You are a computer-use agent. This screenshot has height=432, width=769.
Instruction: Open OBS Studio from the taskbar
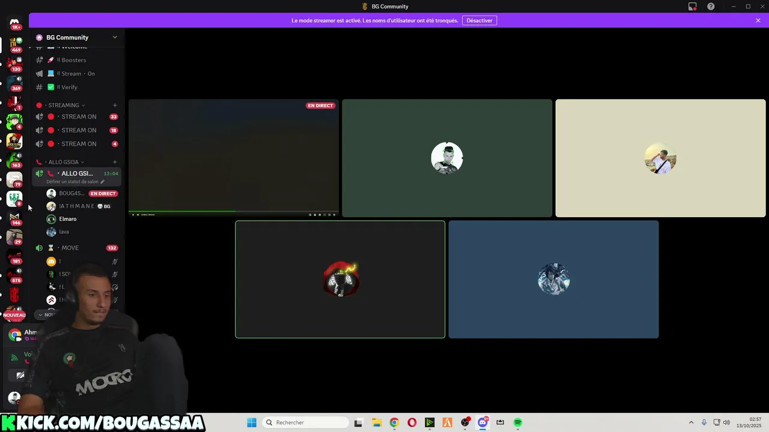point(465,422)
